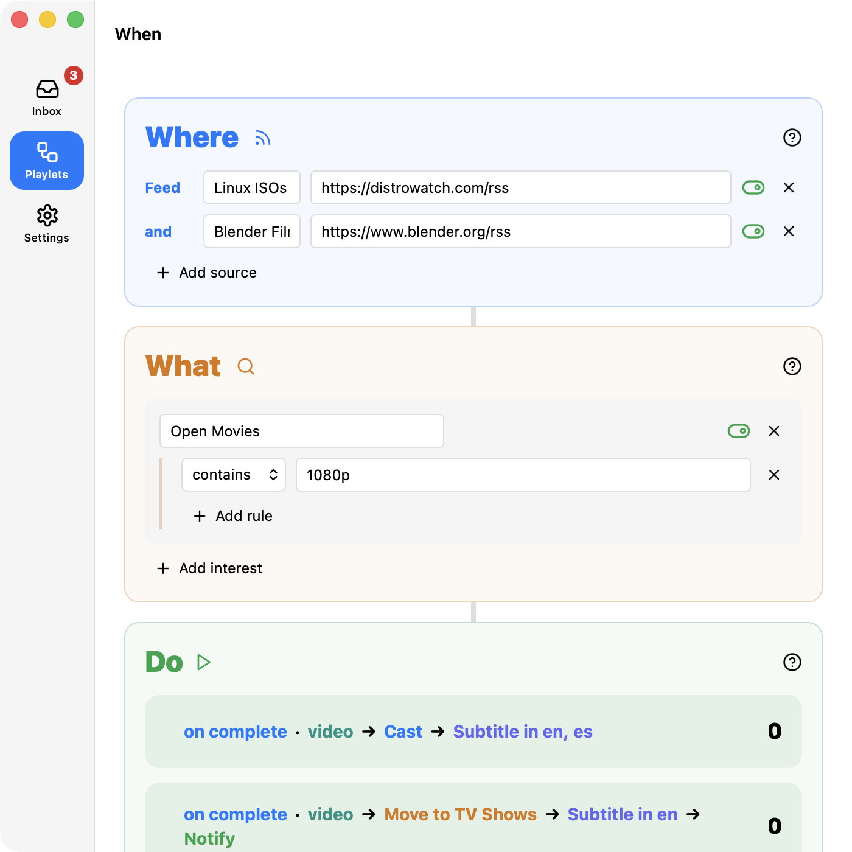Open help for the What section
This screenshot has width=852, height=852.
pos(792,366)
